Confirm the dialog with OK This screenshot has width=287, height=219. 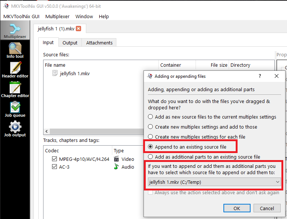pos(237,208)
